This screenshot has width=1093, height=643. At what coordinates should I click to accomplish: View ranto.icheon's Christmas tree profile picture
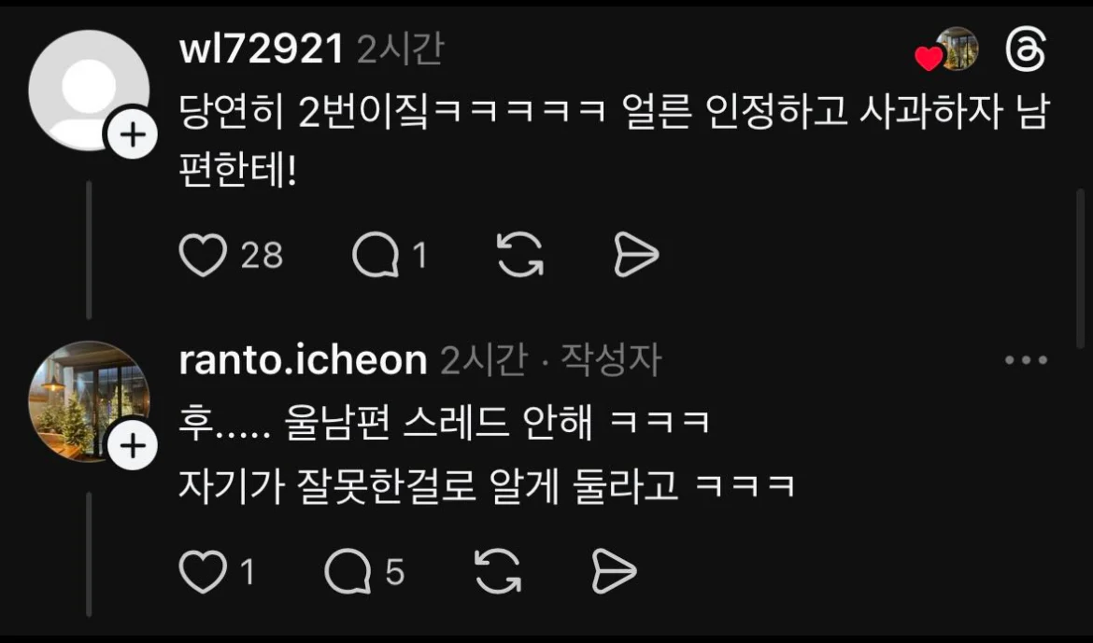click(x=89, y=400)
